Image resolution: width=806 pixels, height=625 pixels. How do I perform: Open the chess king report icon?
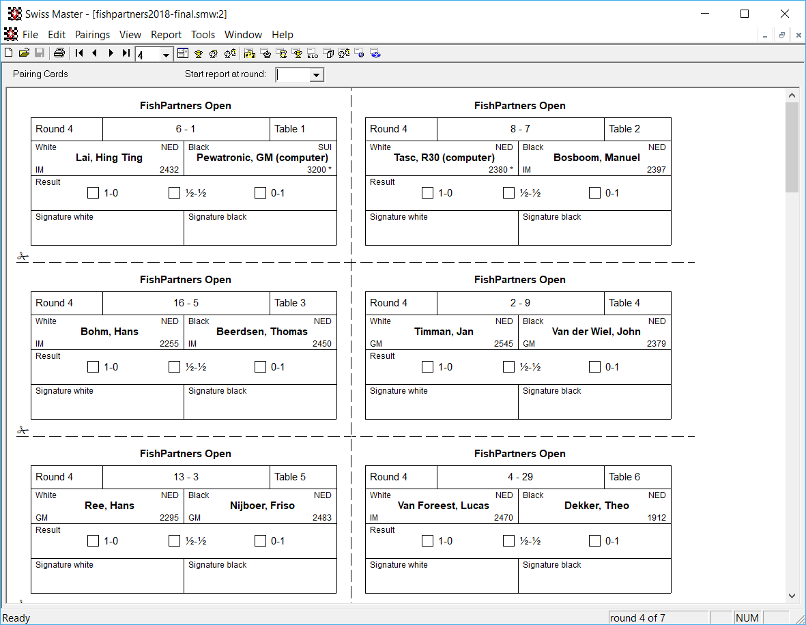(265, 53)
